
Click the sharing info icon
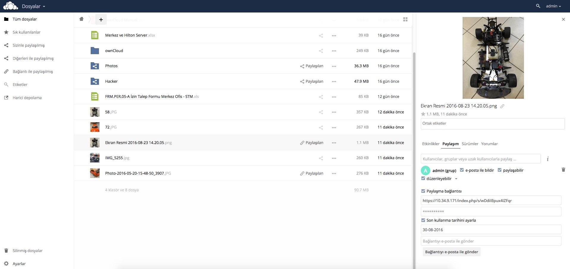[x=547, y=159]
